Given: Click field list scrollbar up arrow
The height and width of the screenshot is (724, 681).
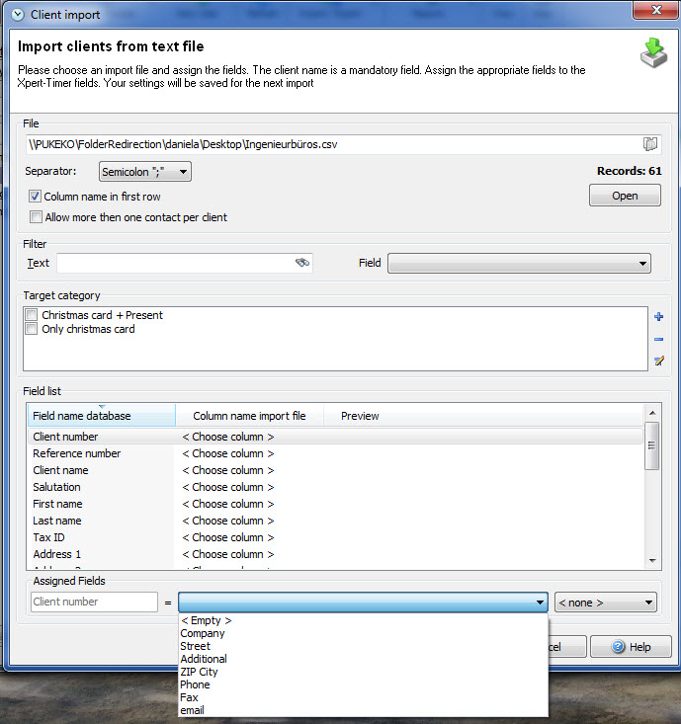Looking at the screenshot, I should click(652, 413).
